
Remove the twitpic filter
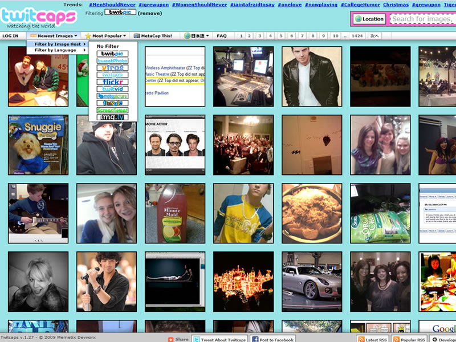click(150, 13)
